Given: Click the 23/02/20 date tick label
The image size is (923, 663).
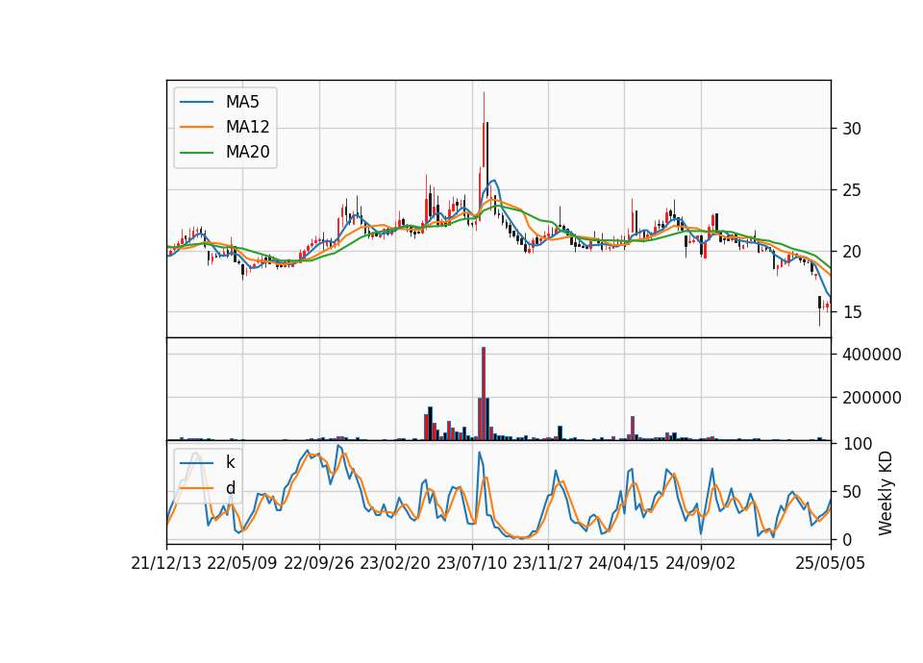Looking at the screenshot, I should 395,563.
